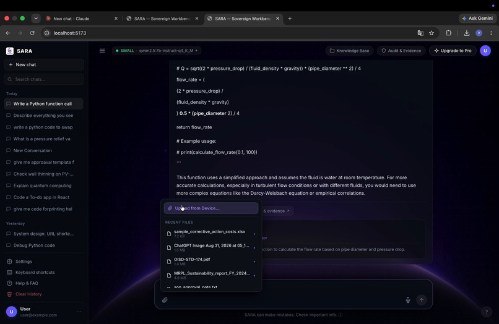Open the 'New Conversation' chat
The image size is (499, 324).
point(44,150)
